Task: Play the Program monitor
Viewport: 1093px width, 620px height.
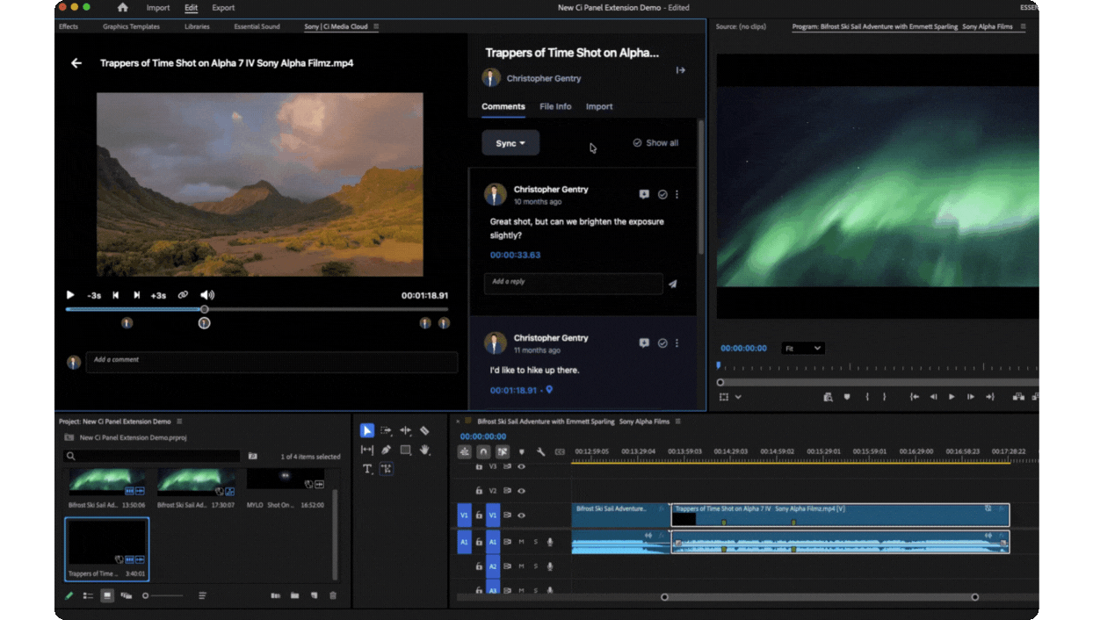Action: [952, 397]
